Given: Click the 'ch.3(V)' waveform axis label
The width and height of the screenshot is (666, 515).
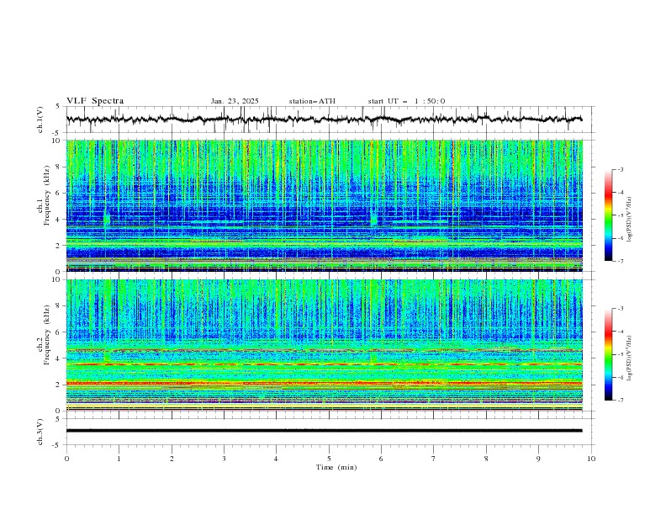Looking at the screenshot, I should (40, 432).
